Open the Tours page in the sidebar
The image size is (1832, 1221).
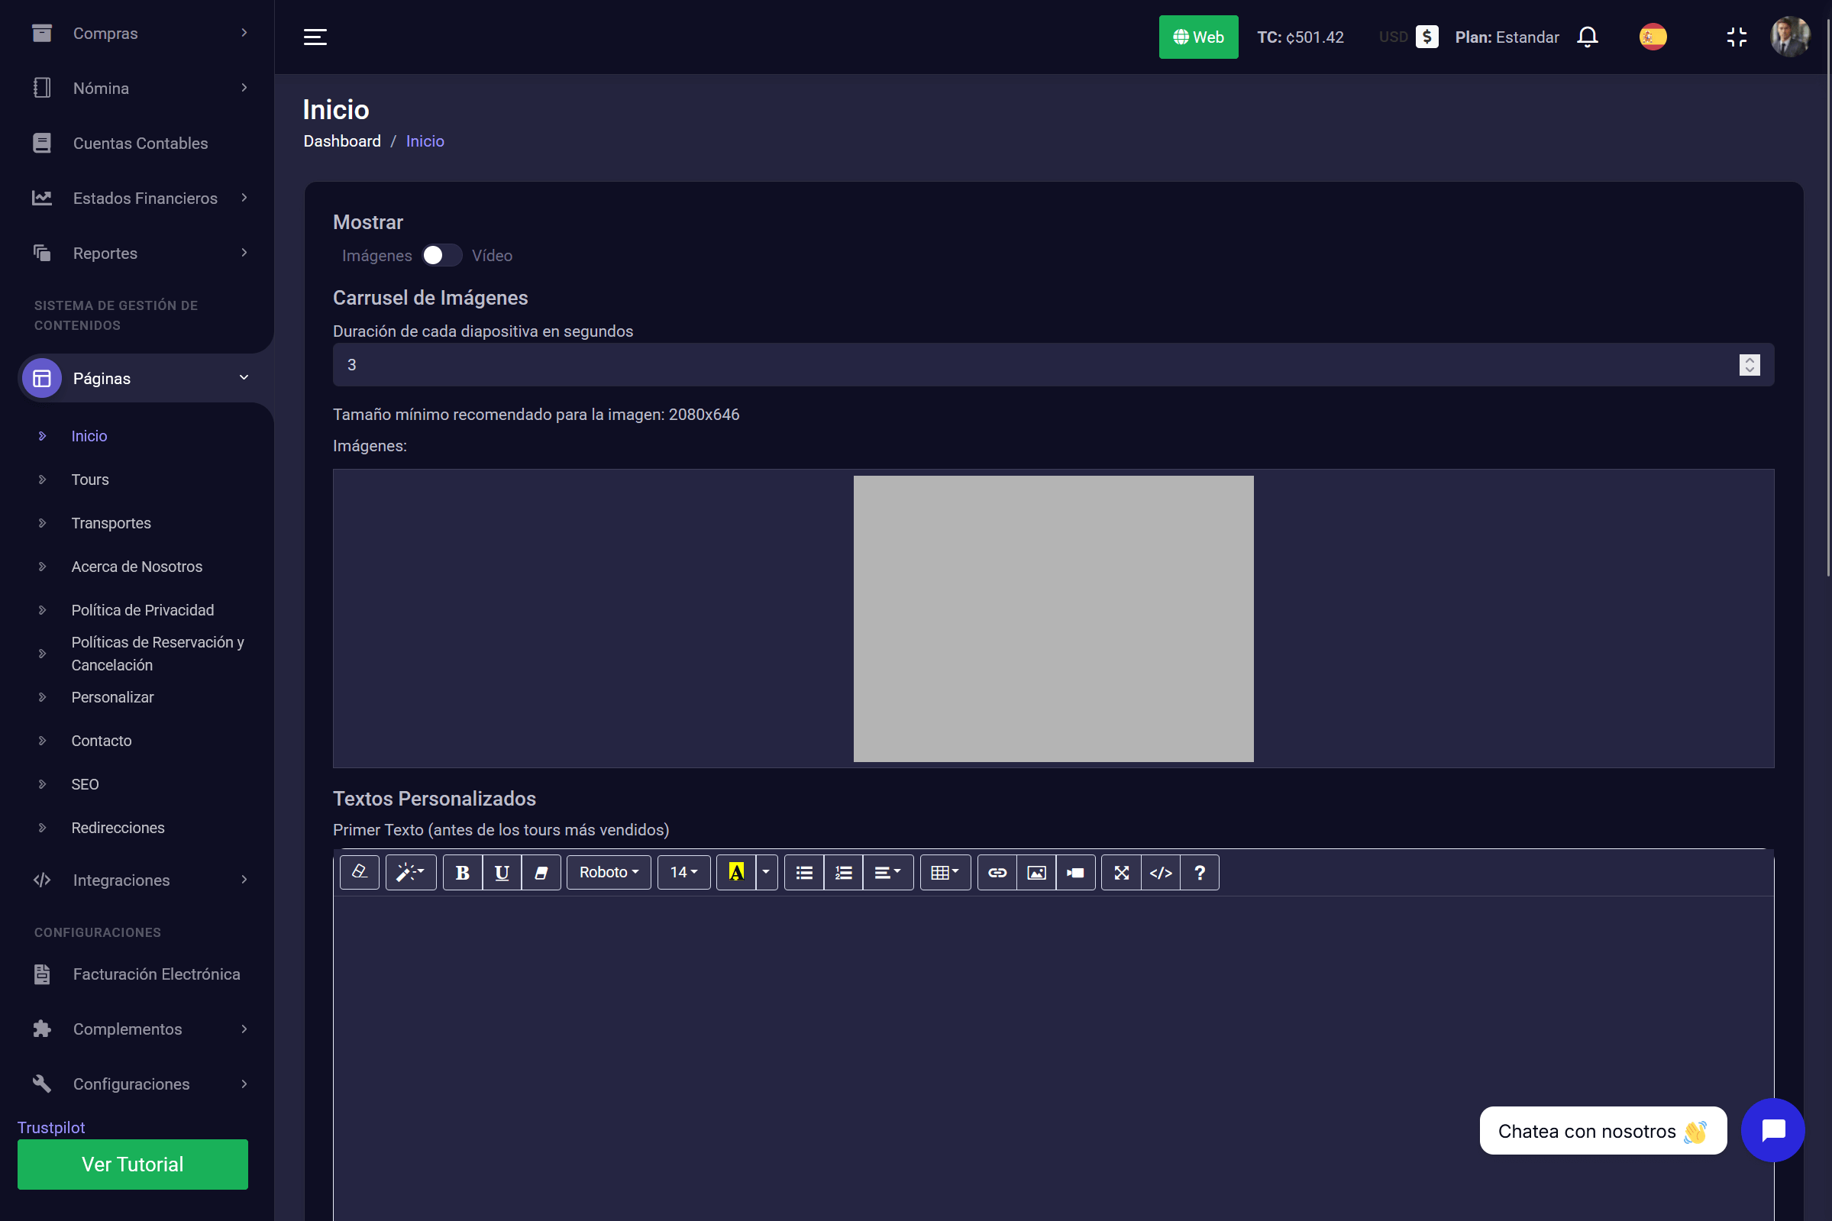89,480
